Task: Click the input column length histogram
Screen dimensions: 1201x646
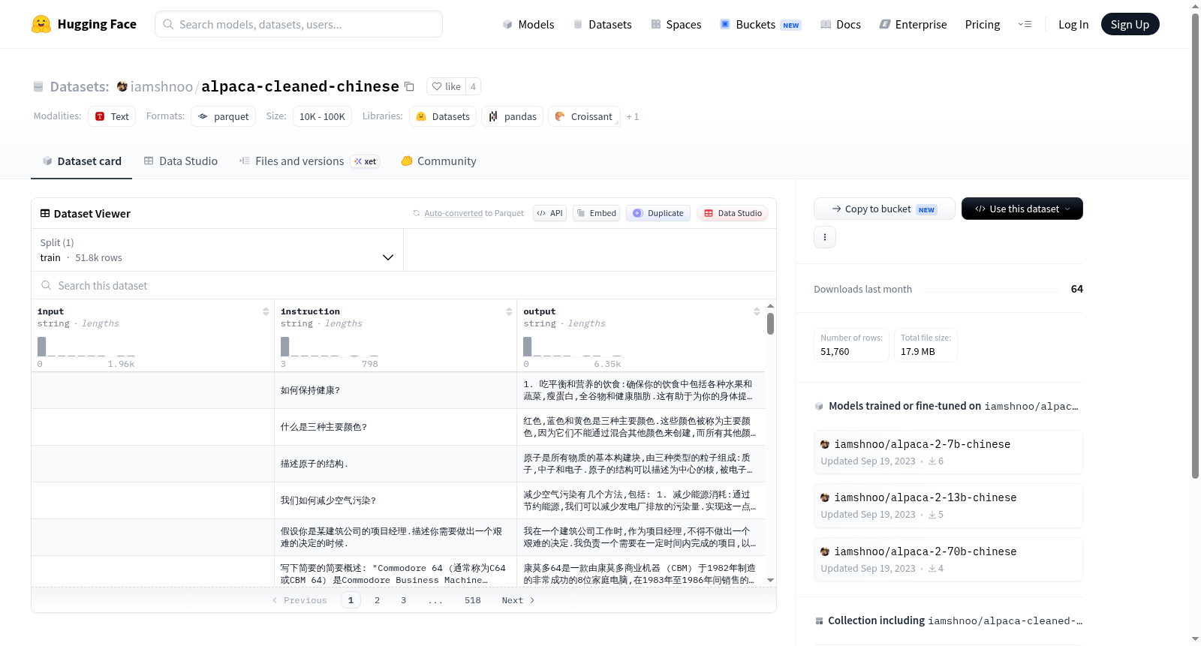Action: pos(86,347)
